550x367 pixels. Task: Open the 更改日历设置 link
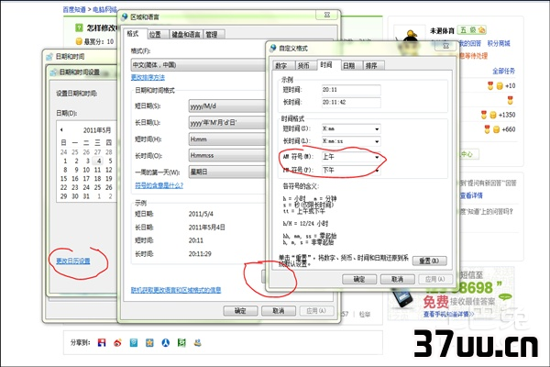click(73, 261)
